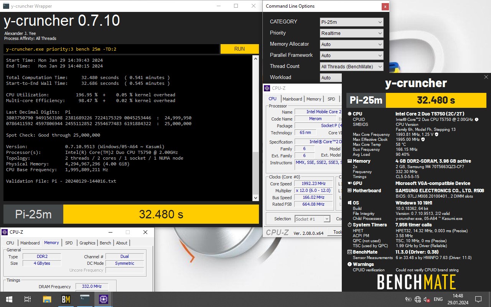Click the CPU section icon in BenchMate panel

pyautogui.click(x=349, y=114)
